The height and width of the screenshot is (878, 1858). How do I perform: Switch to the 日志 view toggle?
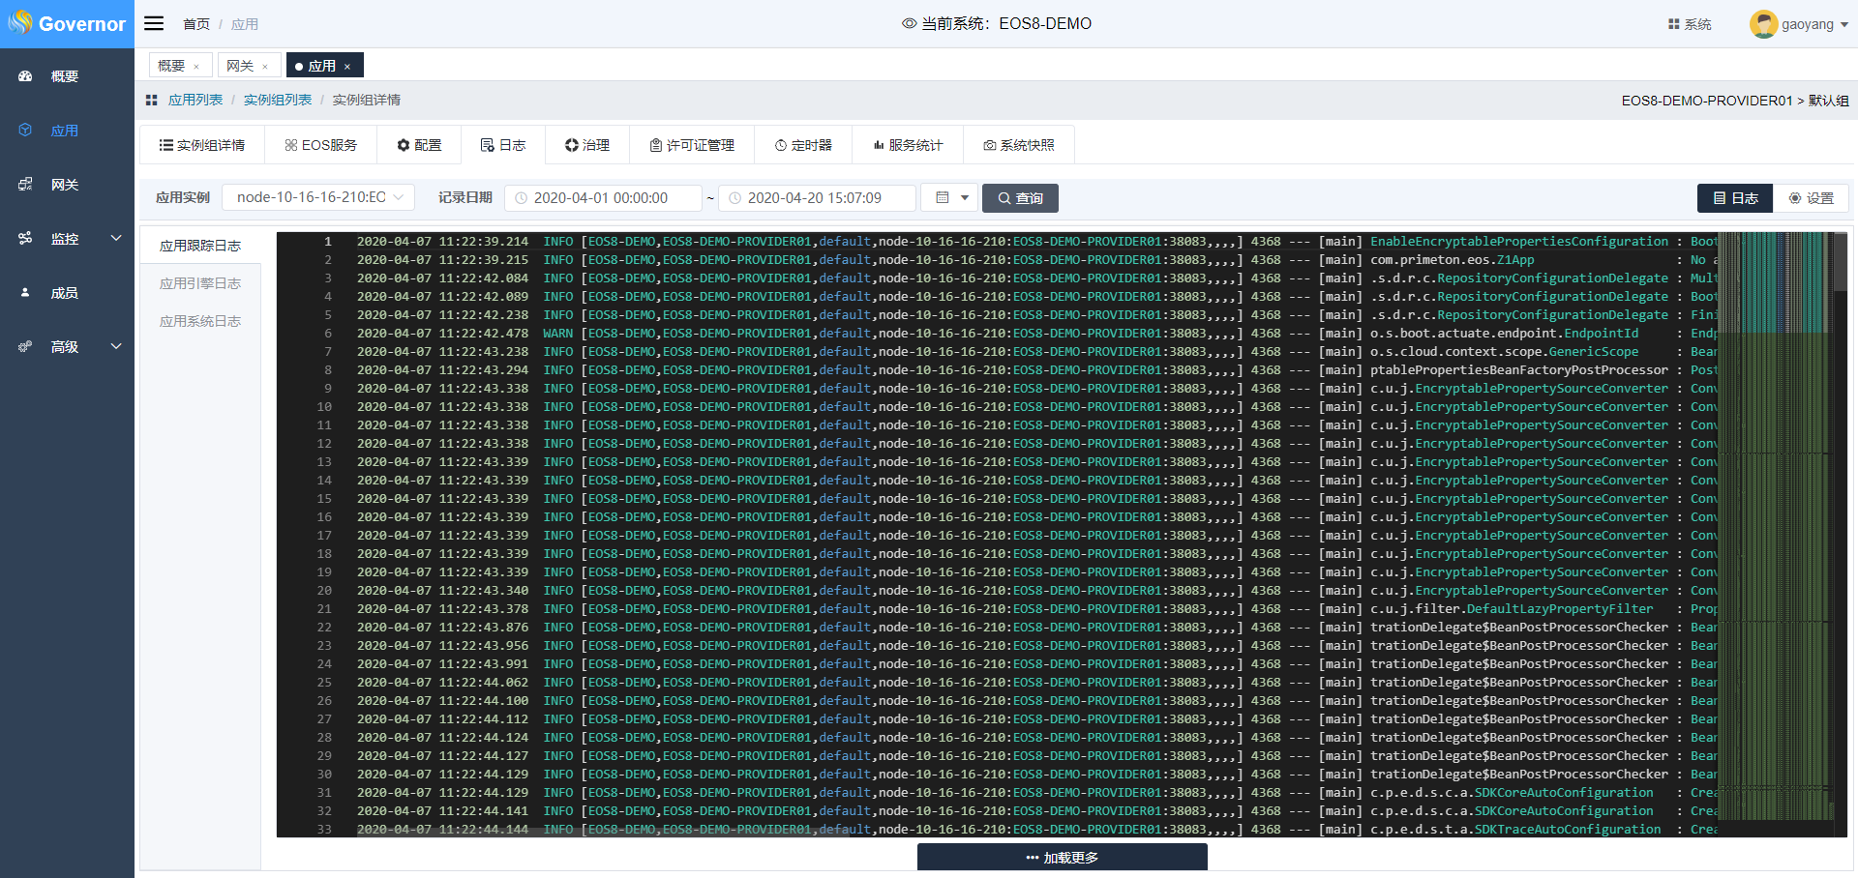pos(1734,198)
